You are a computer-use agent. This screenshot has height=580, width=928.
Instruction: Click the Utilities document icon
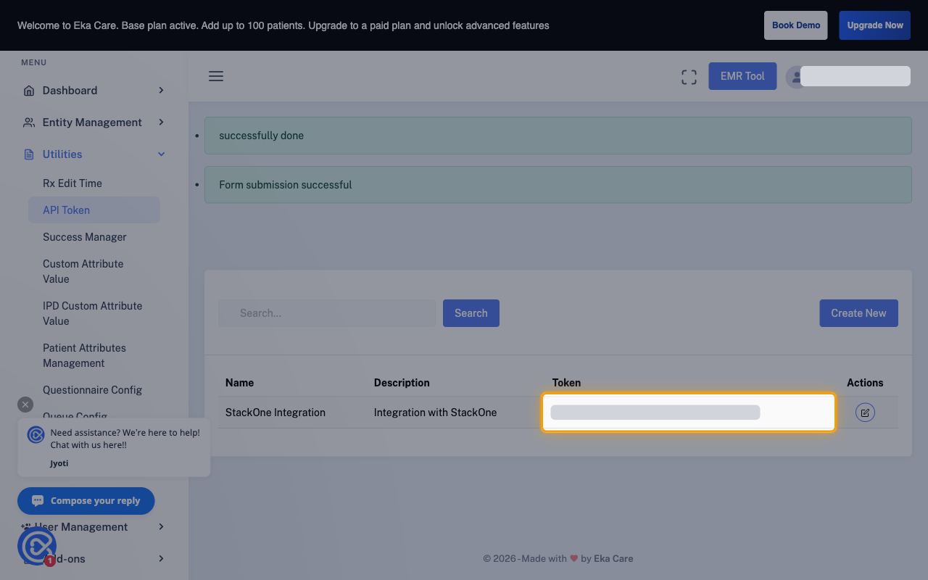tap(29, 154)
